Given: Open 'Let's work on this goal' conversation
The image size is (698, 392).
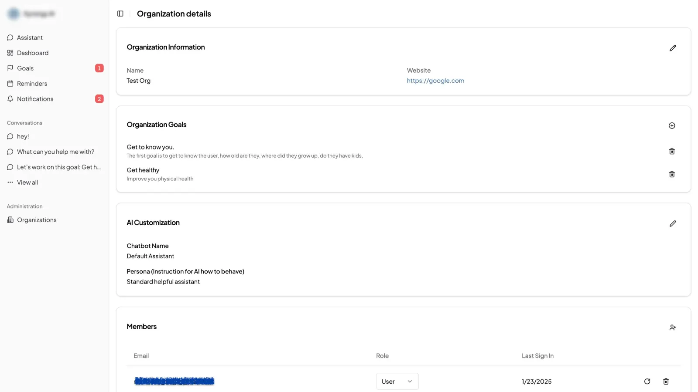Looking at the screenshot, I should [55, 167].
